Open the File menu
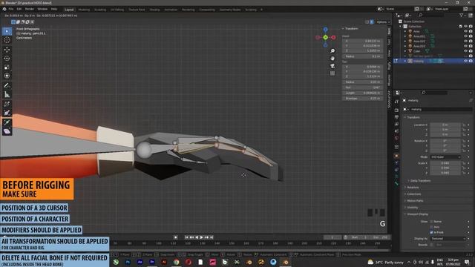 pos(11,9)
